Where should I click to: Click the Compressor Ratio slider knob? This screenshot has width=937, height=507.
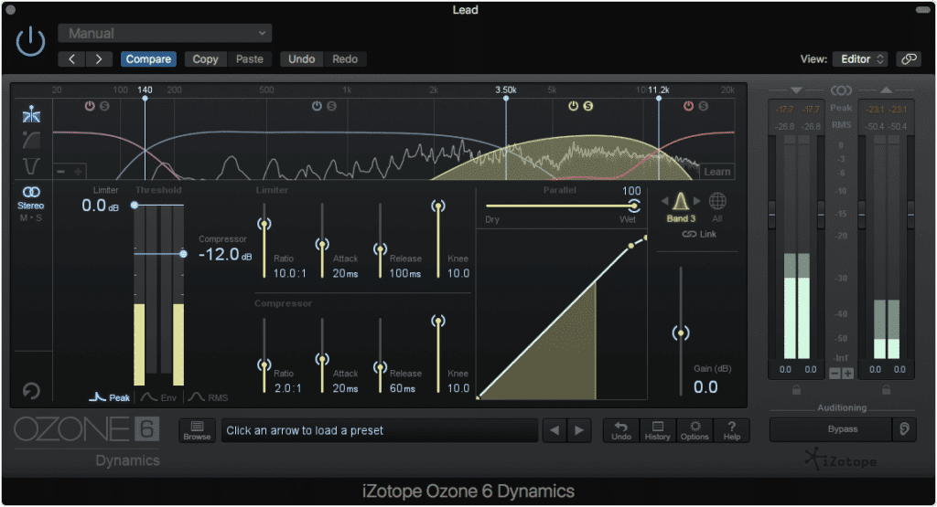coord(264,364)
